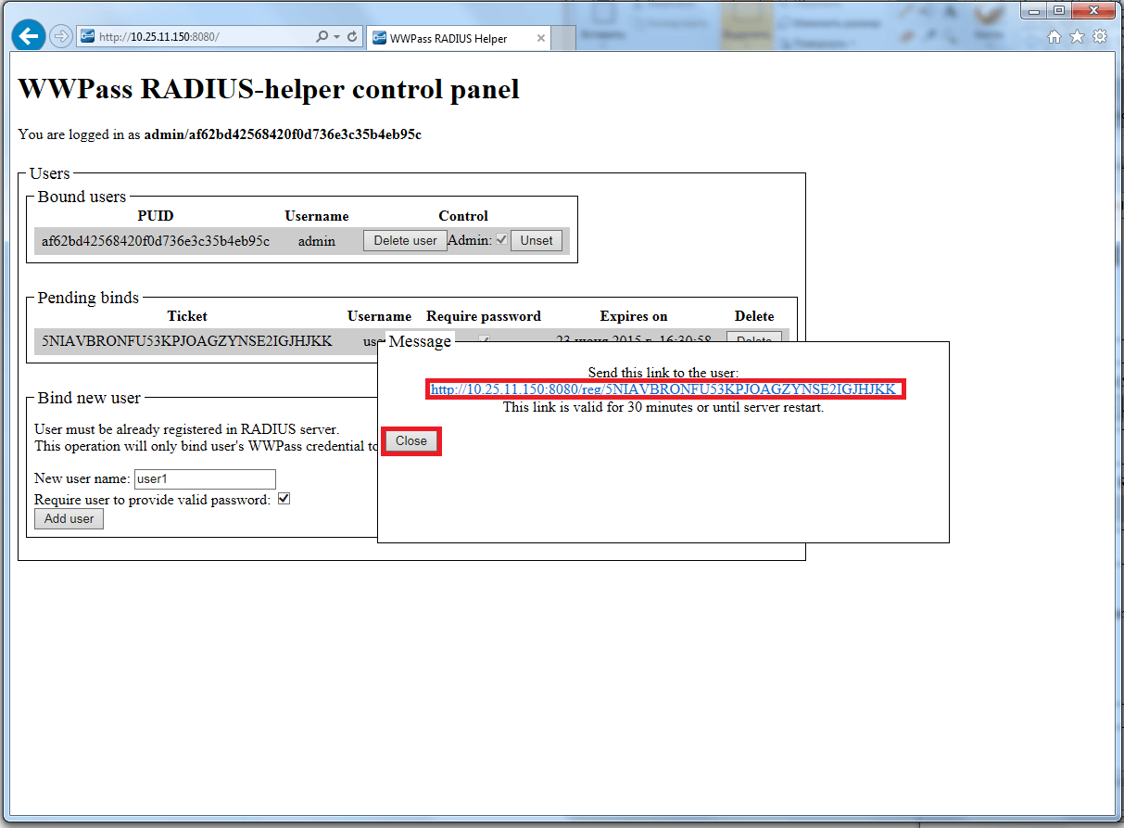Viewport: 1124px width, 828px height.
Task: Click the New user name input field
Action: [x=205, y=479]
